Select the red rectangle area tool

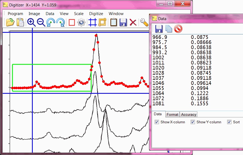[x=71, y=22]
